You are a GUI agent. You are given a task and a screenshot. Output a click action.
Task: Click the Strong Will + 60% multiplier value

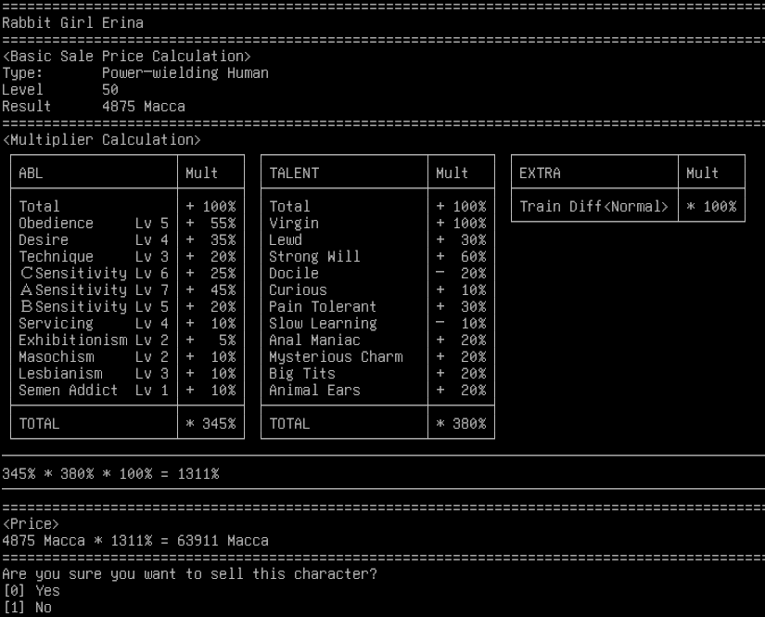pyautogui.click(x=461, y=257)
